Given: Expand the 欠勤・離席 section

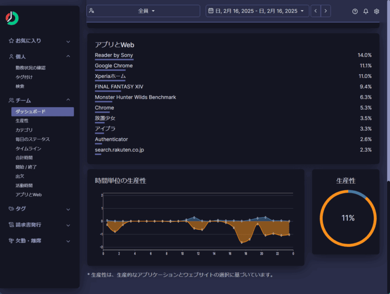Looking at the screenshot, I should click(68, 241).
